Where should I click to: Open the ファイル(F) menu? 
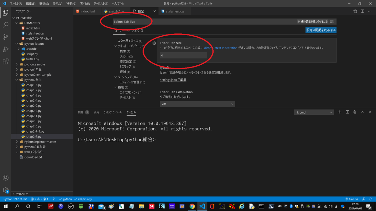pos(16,3)
